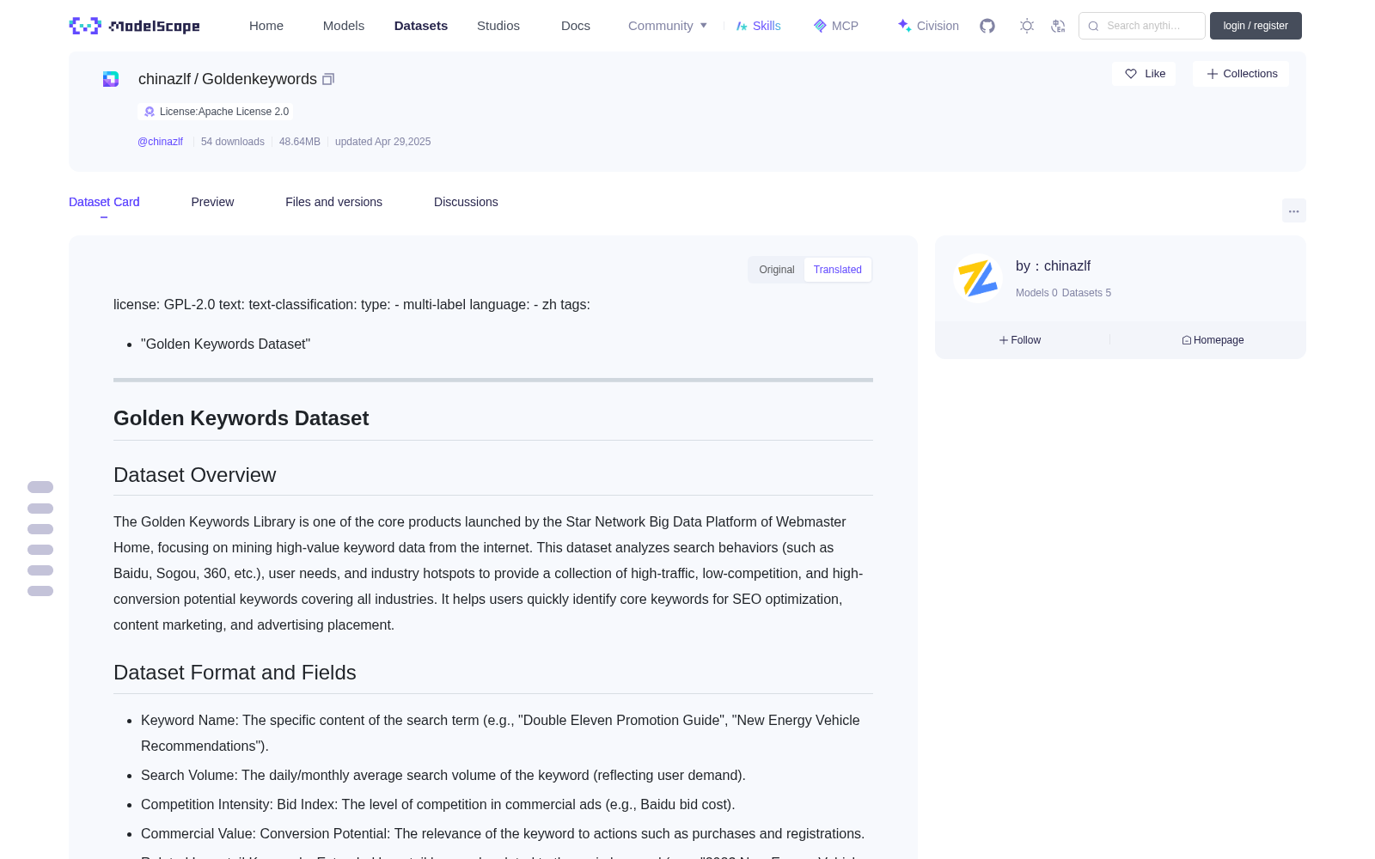Open the @chinazlf profile link
The height and width of the screenshot is (859, 1375).
pos(161,142)
